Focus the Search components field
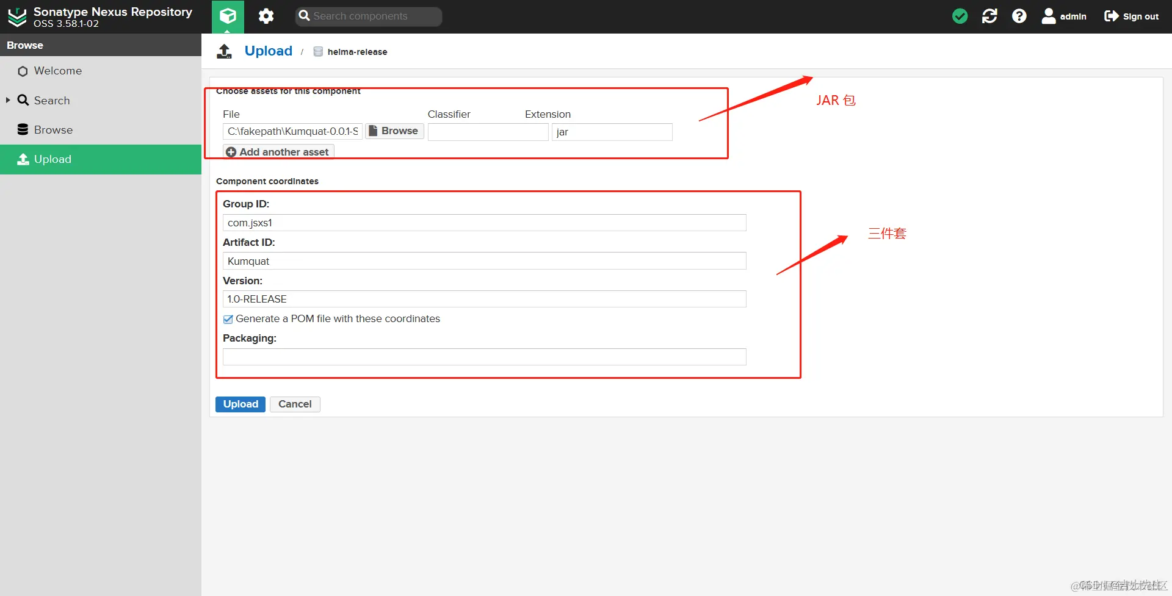 tap(369, 16)
